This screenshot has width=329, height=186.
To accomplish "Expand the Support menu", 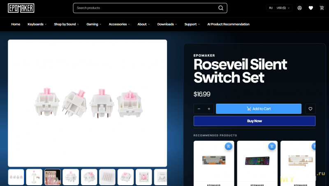I will click(x=192, y=24).
